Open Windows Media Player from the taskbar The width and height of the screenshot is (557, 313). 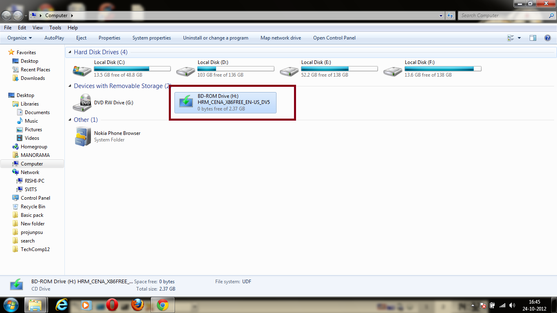(x=87, y=305)
